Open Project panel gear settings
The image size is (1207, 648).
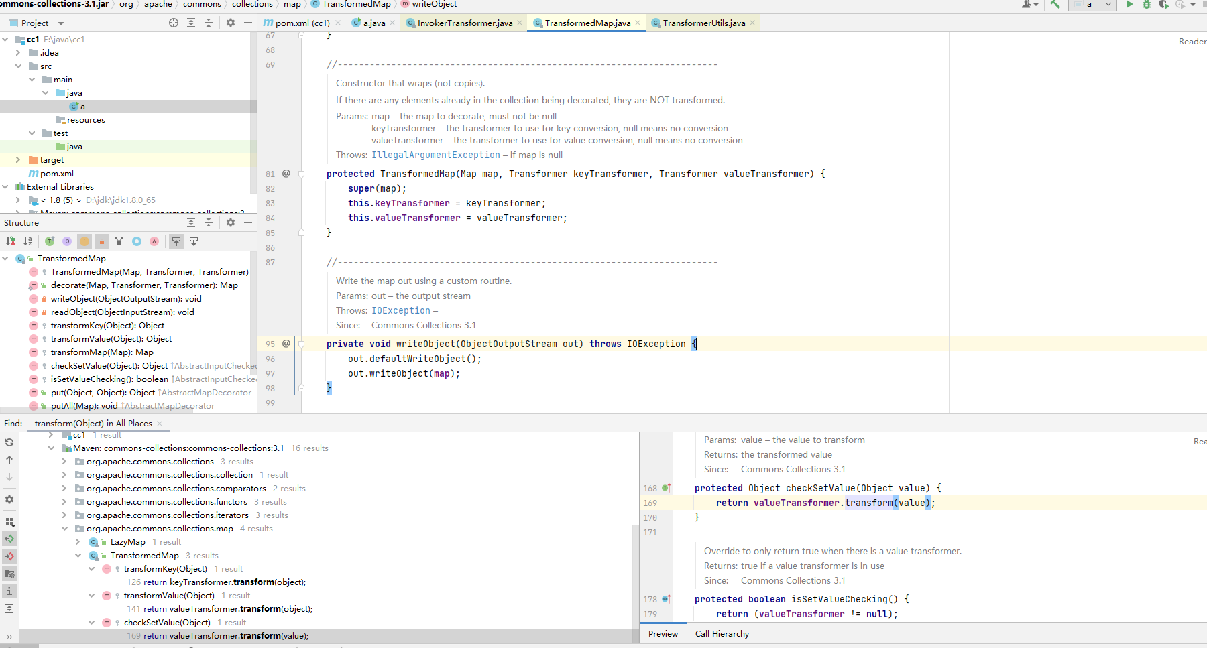pos(231,23)
